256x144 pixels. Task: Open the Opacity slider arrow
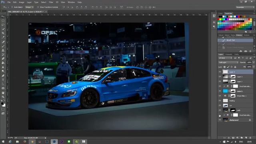tap(254, 62)
